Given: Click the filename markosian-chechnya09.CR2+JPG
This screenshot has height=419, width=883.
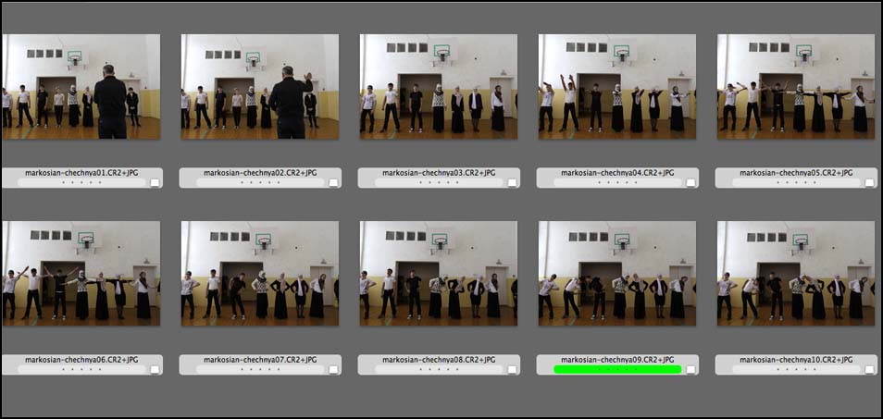Looking at the screenshot, I should (617, 360).
